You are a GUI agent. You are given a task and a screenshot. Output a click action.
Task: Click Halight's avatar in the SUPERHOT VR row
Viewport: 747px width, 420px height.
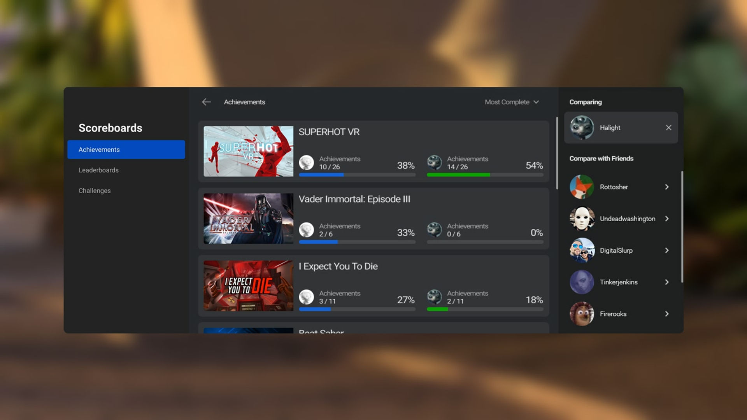click(434, 163)
